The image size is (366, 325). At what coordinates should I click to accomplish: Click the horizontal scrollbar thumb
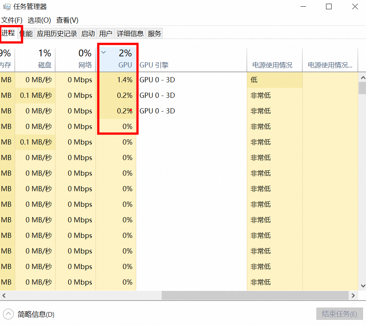tap(255, 296)
